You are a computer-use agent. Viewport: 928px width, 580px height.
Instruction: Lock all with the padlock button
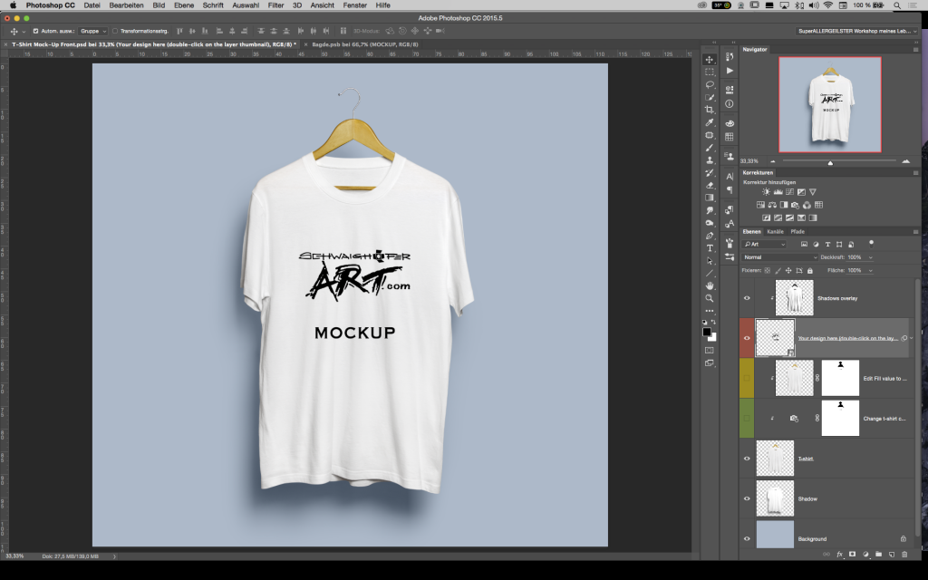coord(810,270)
